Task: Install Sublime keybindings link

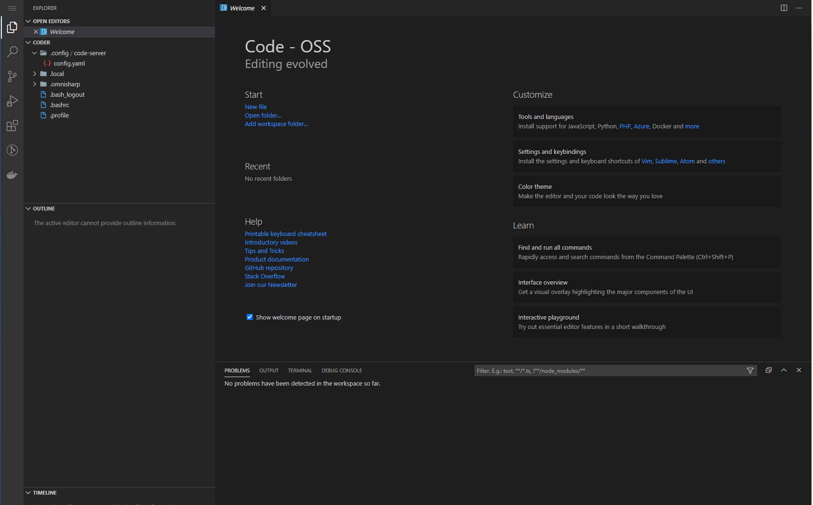Action: click(x=666, y=161)
